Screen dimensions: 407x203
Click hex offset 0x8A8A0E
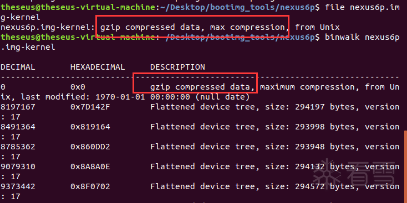pos(90,166)
